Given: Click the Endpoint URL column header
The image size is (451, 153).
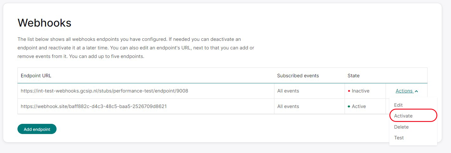Looking at the screenshot, I should click(x=36, y=76).
